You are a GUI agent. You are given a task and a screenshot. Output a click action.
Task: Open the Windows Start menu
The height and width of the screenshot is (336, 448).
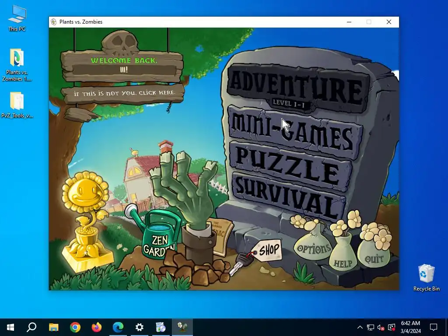10,327
